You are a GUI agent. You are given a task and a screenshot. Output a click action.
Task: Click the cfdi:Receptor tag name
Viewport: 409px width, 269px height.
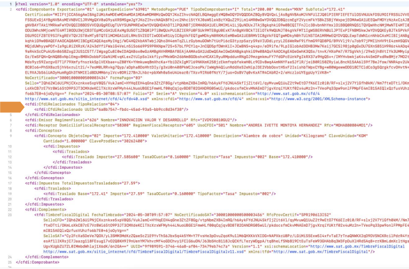(x=42, y=125)
